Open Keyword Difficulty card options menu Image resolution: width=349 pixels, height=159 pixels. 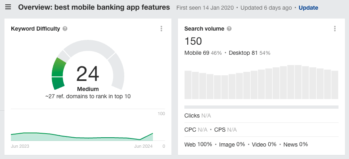[161, 29]
